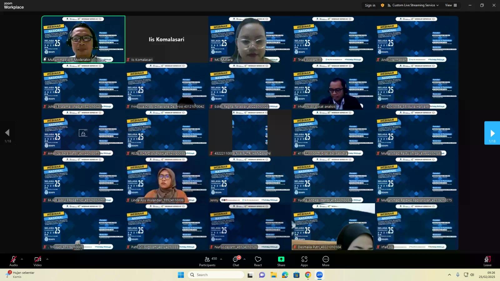Click the Leave meeting icon
Viewport: 500px width, 281px height.
click(487, 261)
